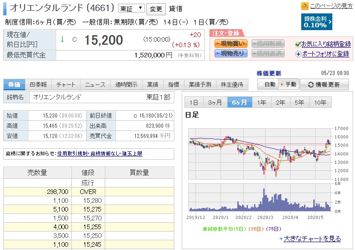Select the 2年 chart period tab
This screenshot has height=250, width=355.
pos(280,102)
